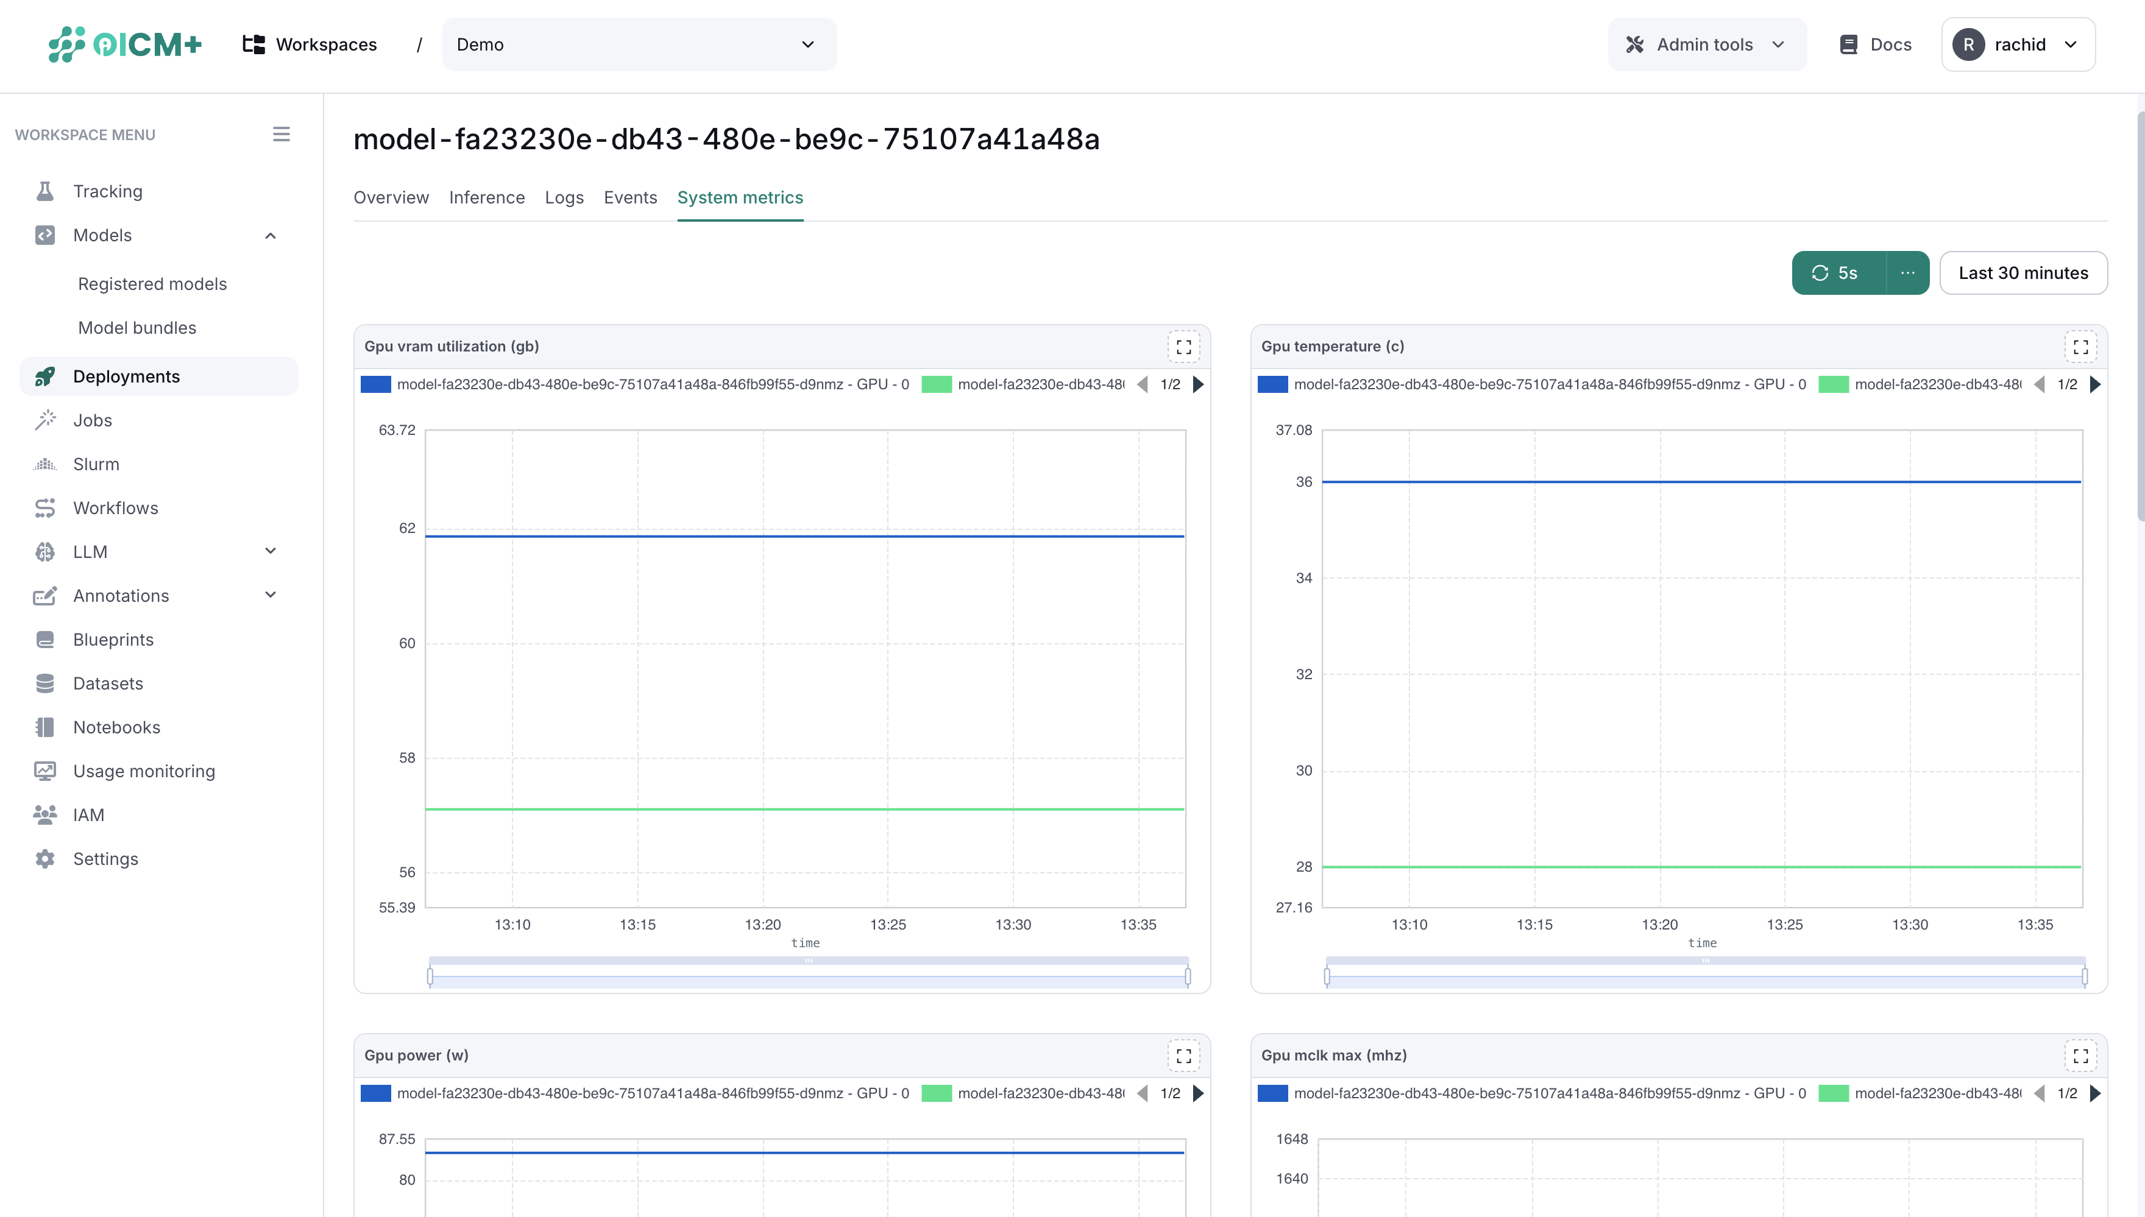2145x1217 pixels.
Task: Click the OICM+ logo
Action: coord(126,44)
